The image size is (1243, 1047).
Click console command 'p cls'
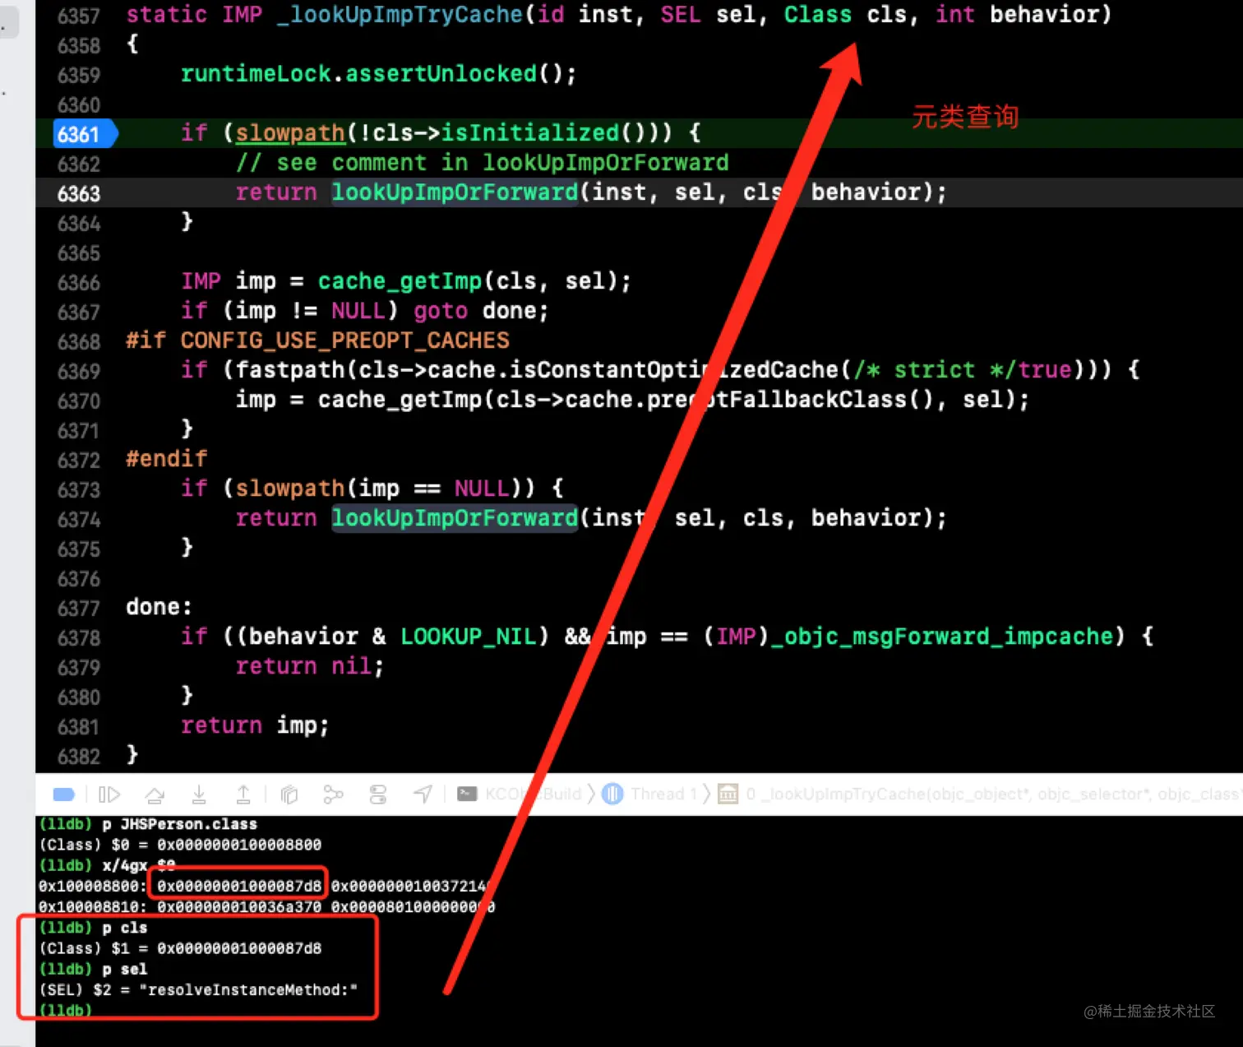pos(124,928)
